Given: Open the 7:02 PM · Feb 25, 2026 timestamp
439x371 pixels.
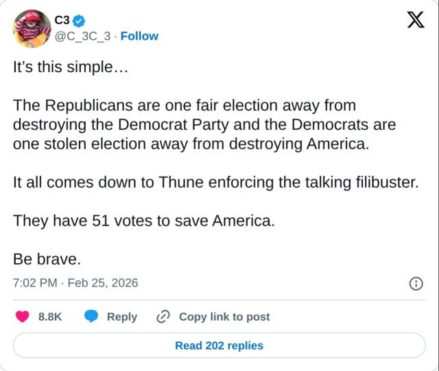Looking at the screenshot, I should tap(75, 283).
